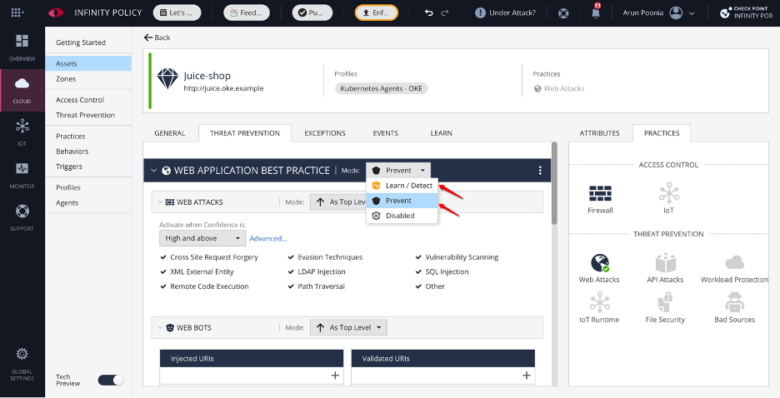Open the Support lifebuoy in sidebar
The image size is (780, 398).
[x=22, y=211]
